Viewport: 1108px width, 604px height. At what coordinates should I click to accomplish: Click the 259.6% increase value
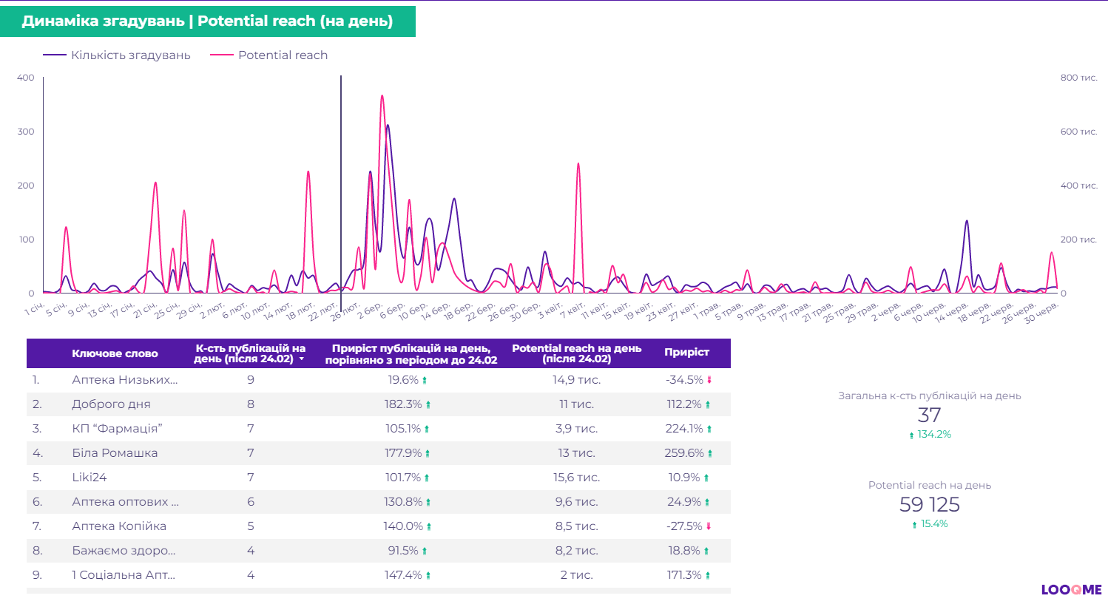tap(684, 453)
